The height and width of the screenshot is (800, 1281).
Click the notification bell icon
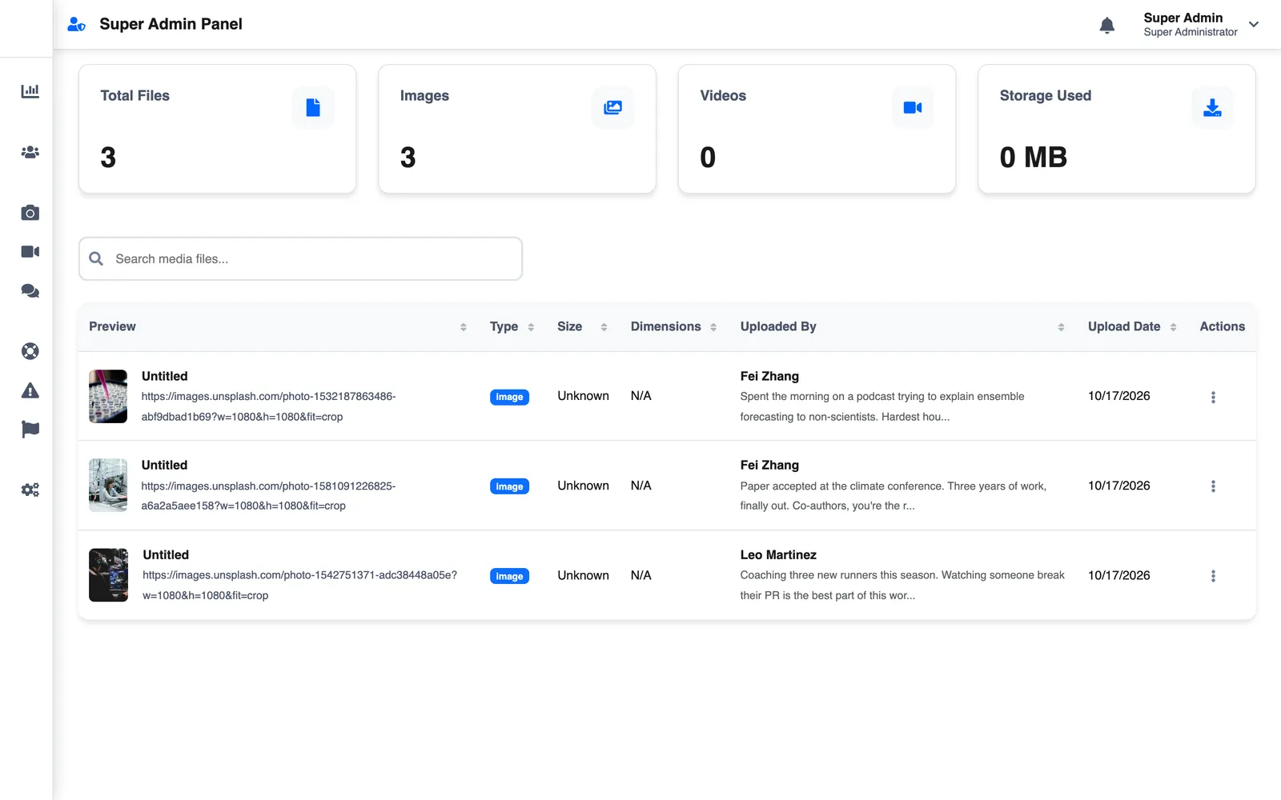(x=1107, y=25)
